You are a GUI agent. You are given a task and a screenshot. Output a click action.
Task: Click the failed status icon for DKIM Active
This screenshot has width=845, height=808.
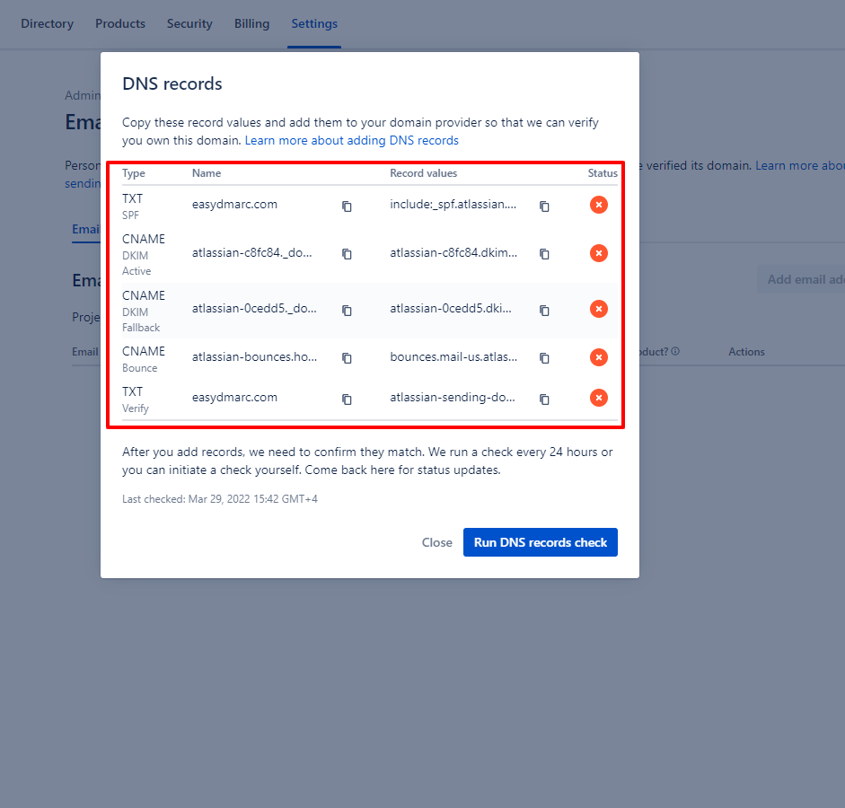tap(599, 253)
